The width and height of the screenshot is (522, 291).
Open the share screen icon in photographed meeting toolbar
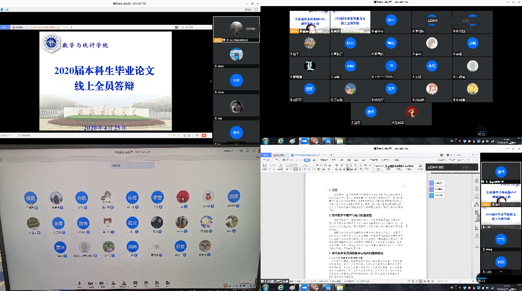click(x=101, y=284)
